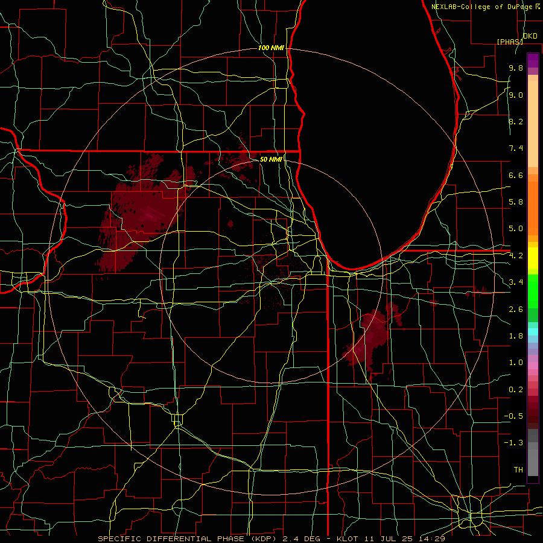Click the -0.5 scale value
Image resolution: width=543 pixels, height=543 pixels.
(x=513, y=416)
